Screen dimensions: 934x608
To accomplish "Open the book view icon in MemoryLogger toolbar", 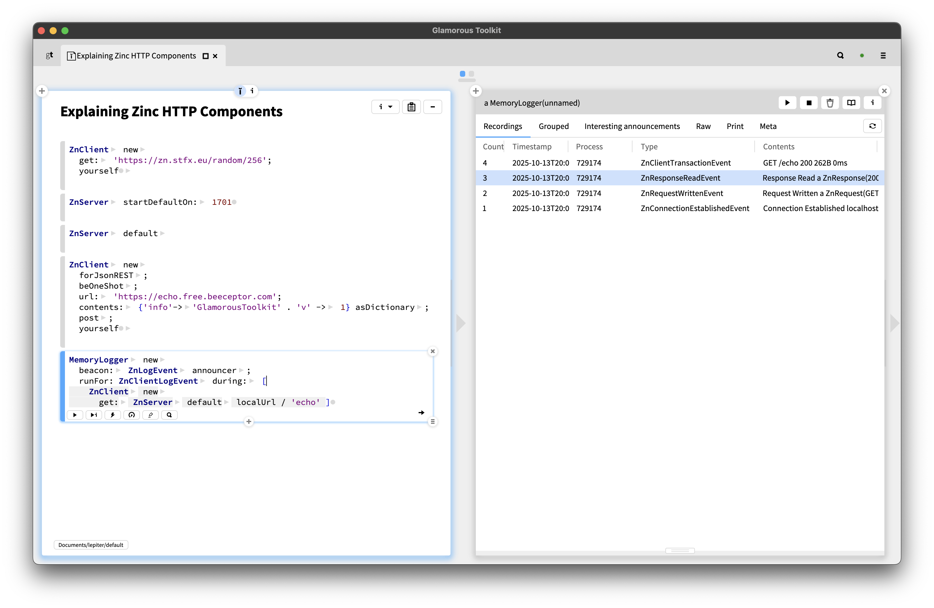I will (851, 103).
